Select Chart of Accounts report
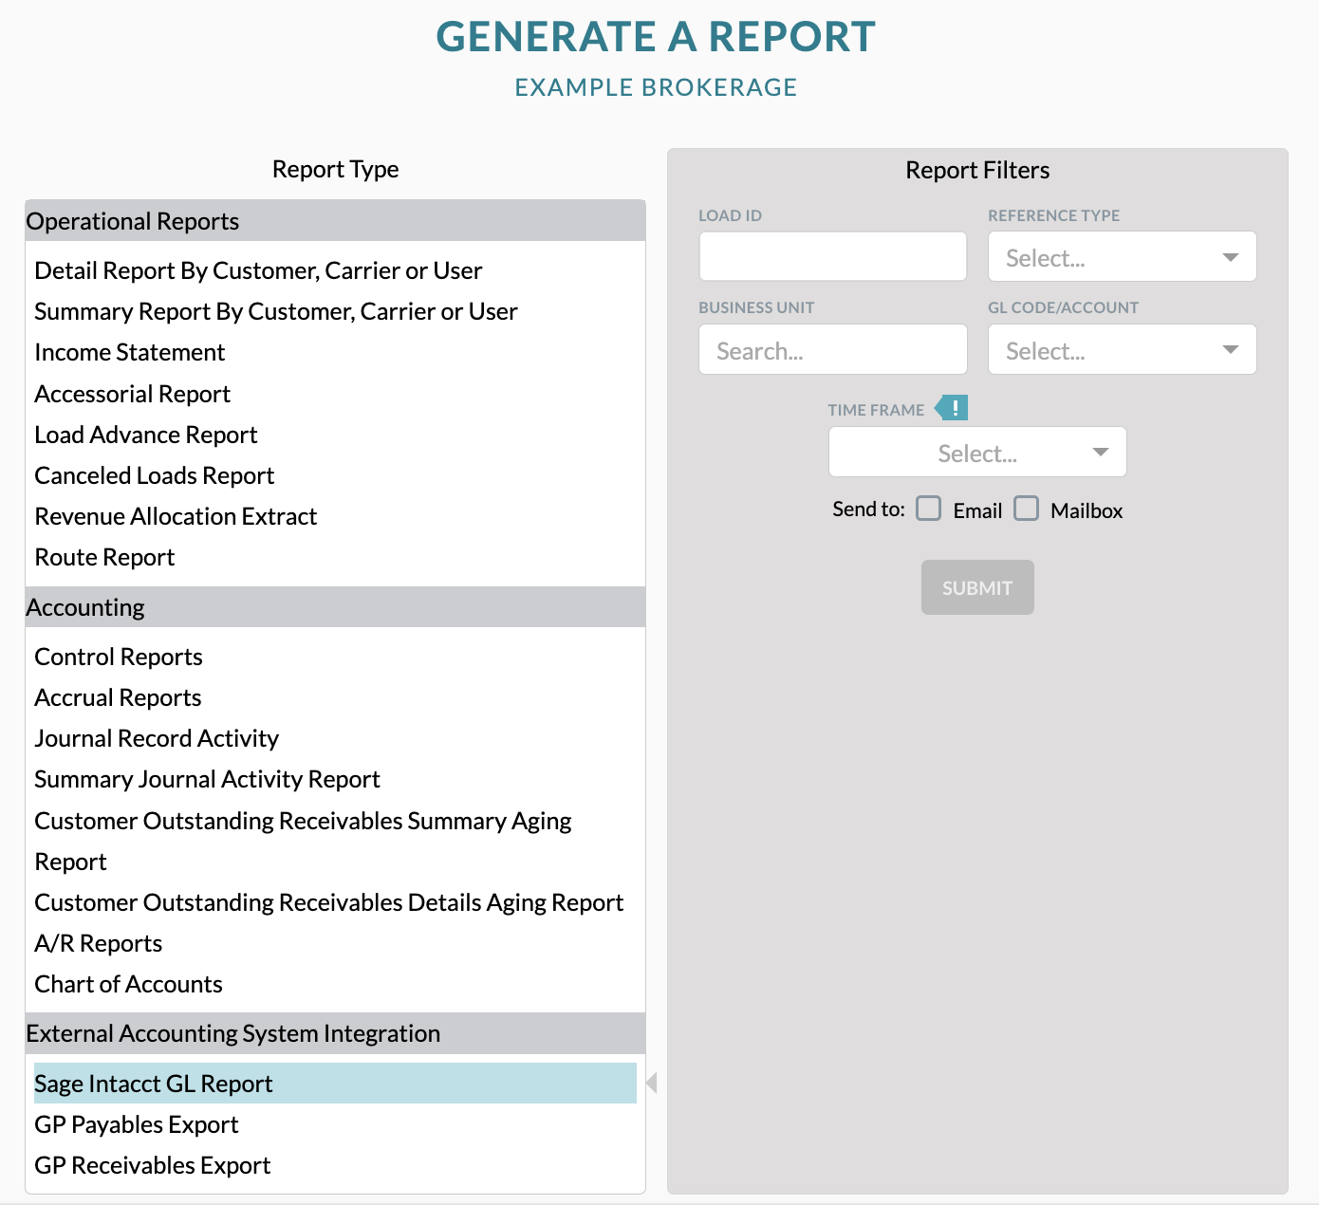The image size is (1319, 1205). [x=128, y=984]
